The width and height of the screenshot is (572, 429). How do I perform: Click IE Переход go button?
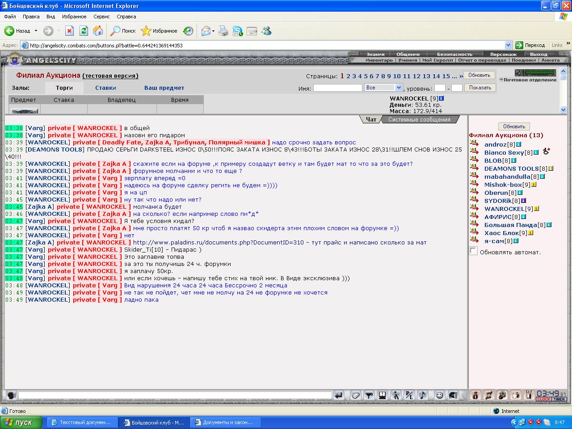pos(530,45)
